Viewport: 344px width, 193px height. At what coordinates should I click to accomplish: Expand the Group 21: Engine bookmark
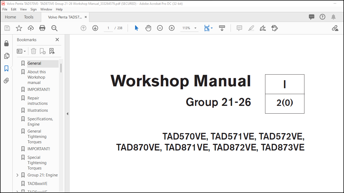click(17, 175)
